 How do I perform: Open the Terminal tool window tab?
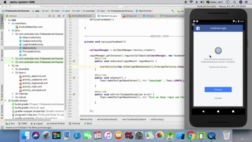click(74, 123)
